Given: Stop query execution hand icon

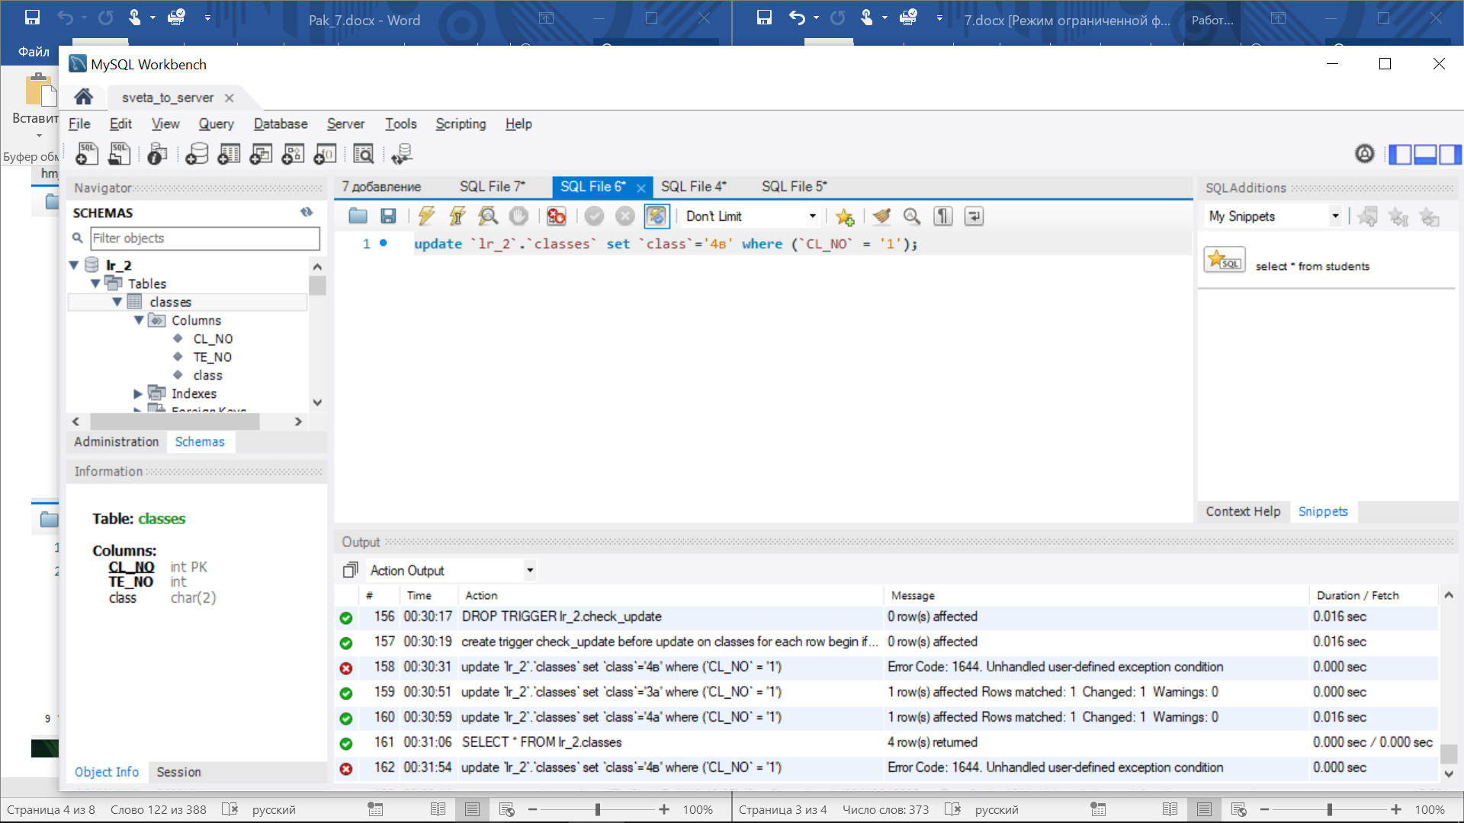Looking at the screenshot, I should 518,216.
